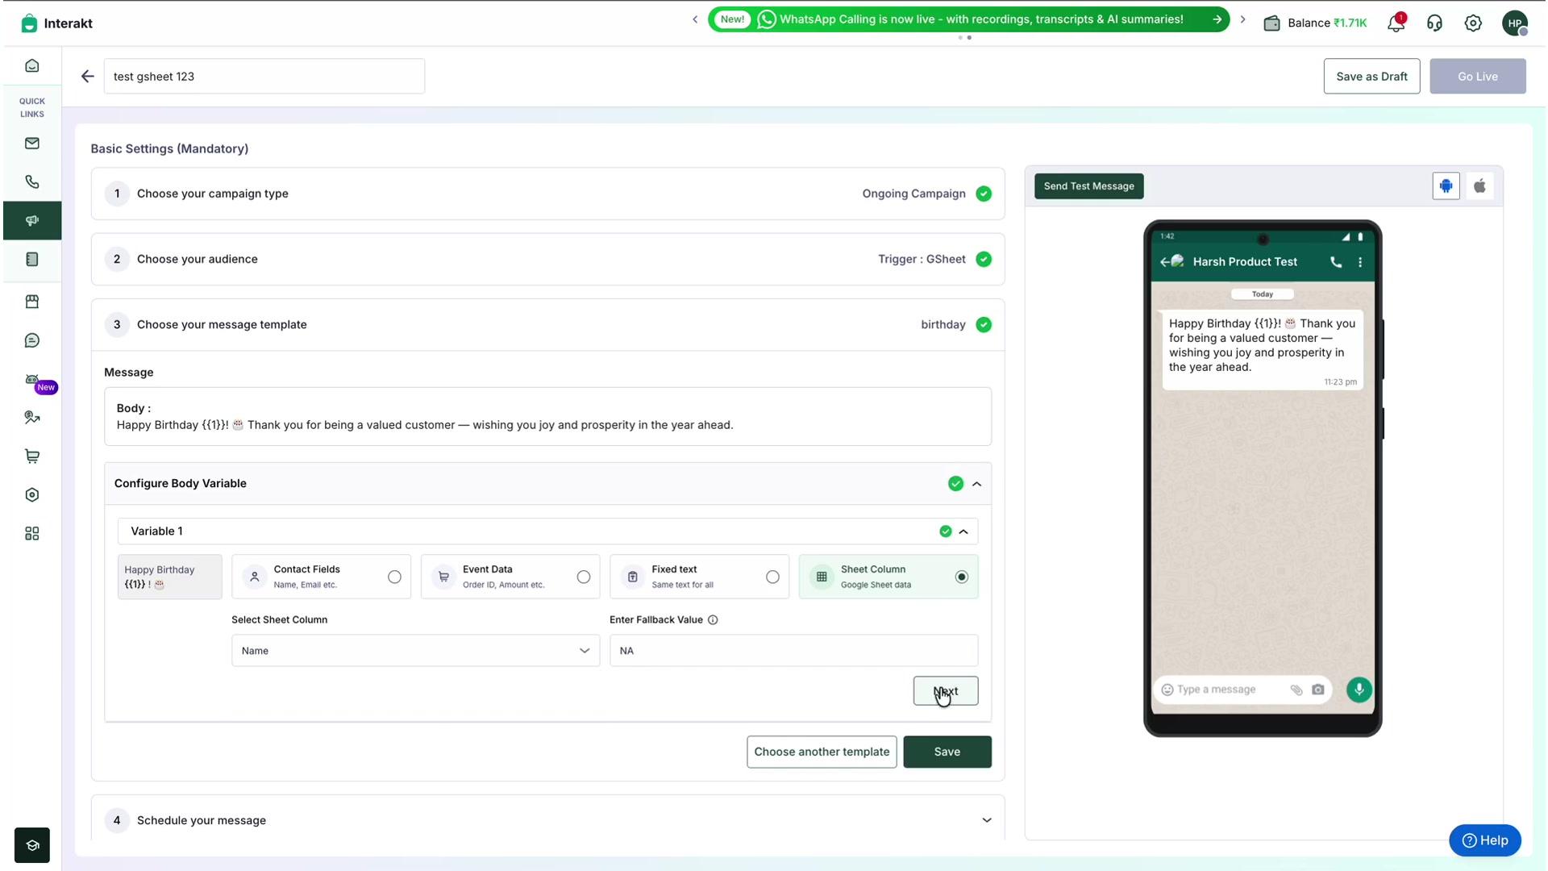Switch preview to Android device

1446,186
